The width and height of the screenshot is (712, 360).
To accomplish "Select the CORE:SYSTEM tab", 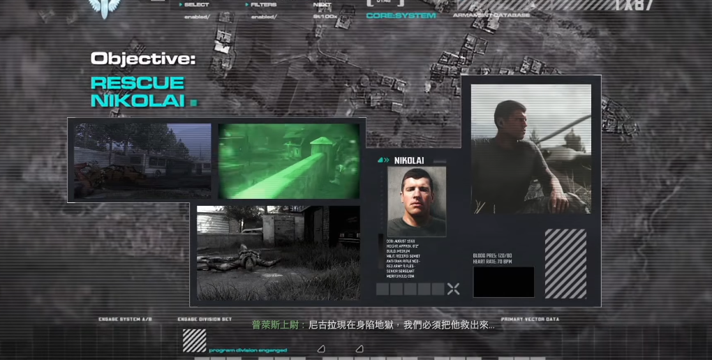I will 401,15.
